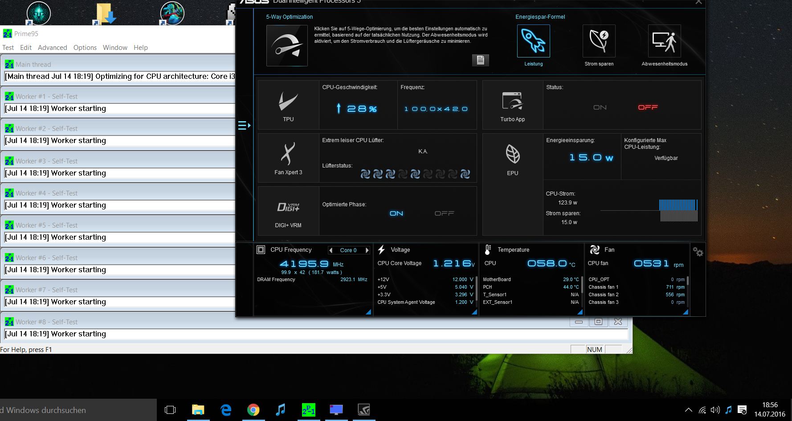Expand the AI Suite side menu arrow

click(245, 126)
